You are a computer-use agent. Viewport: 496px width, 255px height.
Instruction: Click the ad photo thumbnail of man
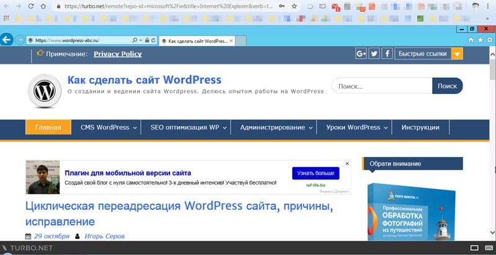43,177
